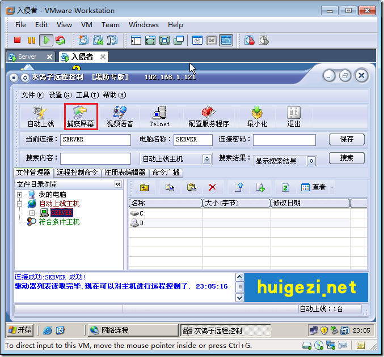384x357 pixels.
Task: Sort by the 名称 column header
Action: pyautogui.click(x=166, y=203)
